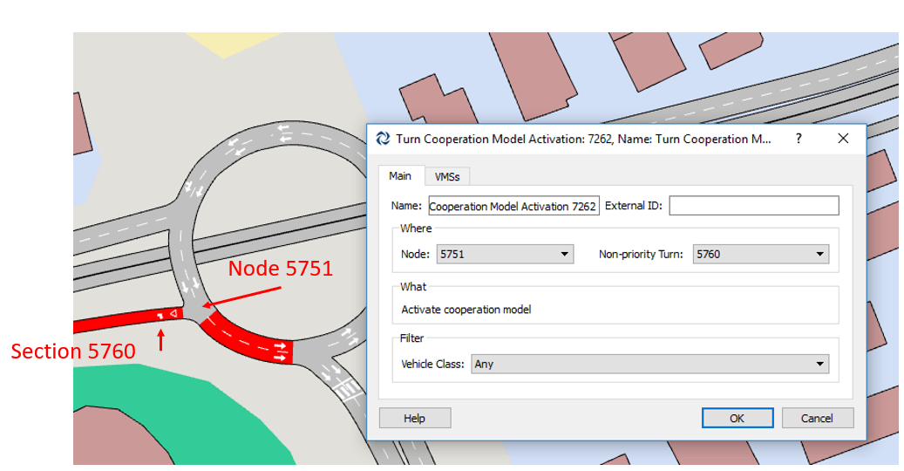Expand the Vehicle Class Any dropdown

[x=649, y=364]
